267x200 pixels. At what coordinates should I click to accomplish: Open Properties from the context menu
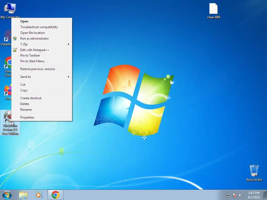pos(42,117)
